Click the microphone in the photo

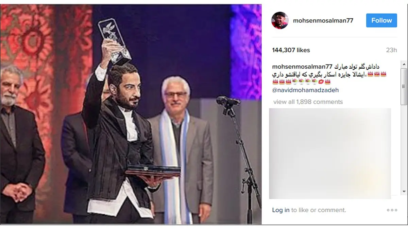(x=227, y=101)
